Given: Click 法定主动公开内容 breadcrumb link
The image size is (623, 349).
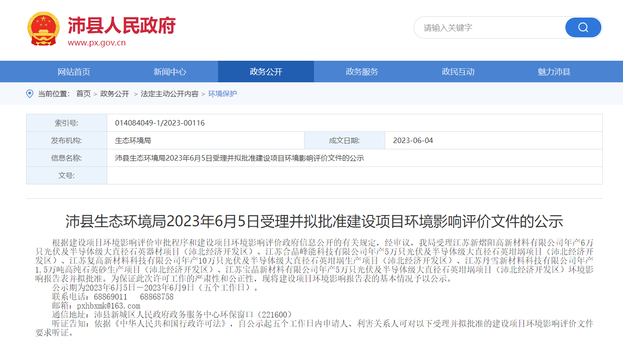Looking at the screenshot, I should tap(169, 94).
